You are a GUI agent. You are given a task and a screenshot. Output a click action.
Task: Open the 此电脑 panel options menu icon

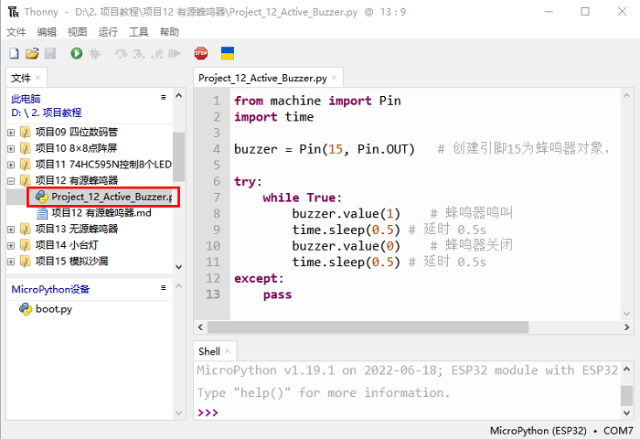164,97
